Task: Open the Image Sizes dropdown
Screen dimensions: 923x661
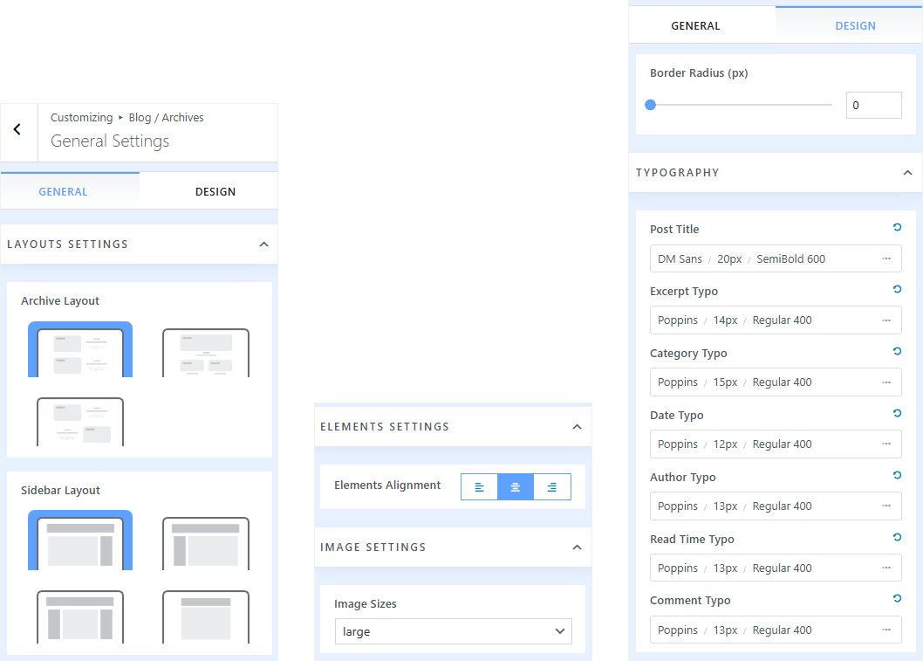Action: tap(453, 631)
